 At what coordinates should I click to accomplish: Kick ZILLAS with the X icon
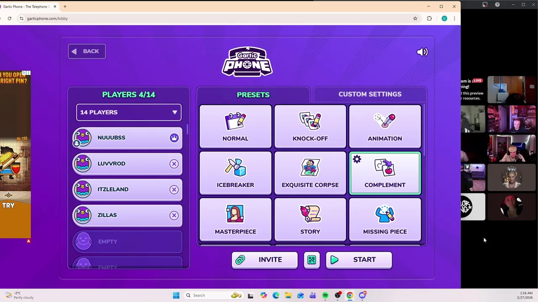coord(174,215)
